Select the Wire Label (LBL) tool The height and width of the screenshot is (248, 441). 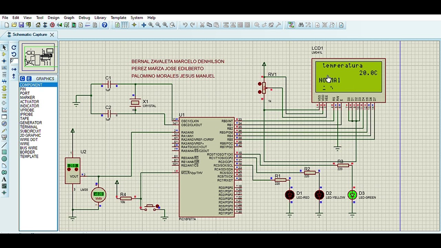pyautogui.click(x=4, y=68)
